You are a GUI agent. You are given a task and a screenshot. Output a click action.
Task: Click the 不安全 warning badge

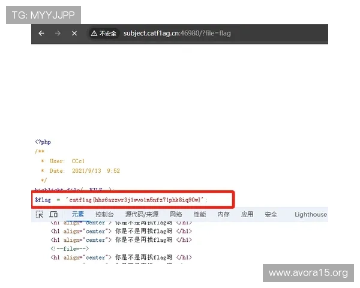tap(103, 34)
